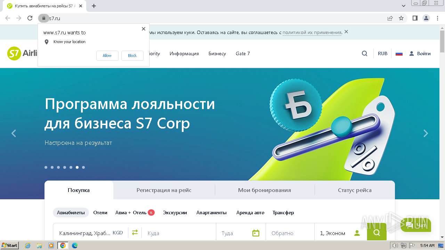Screen dimensions: 445x250
Task: Launch Internet Explorer from taskbar
Action: pos(27,245)
